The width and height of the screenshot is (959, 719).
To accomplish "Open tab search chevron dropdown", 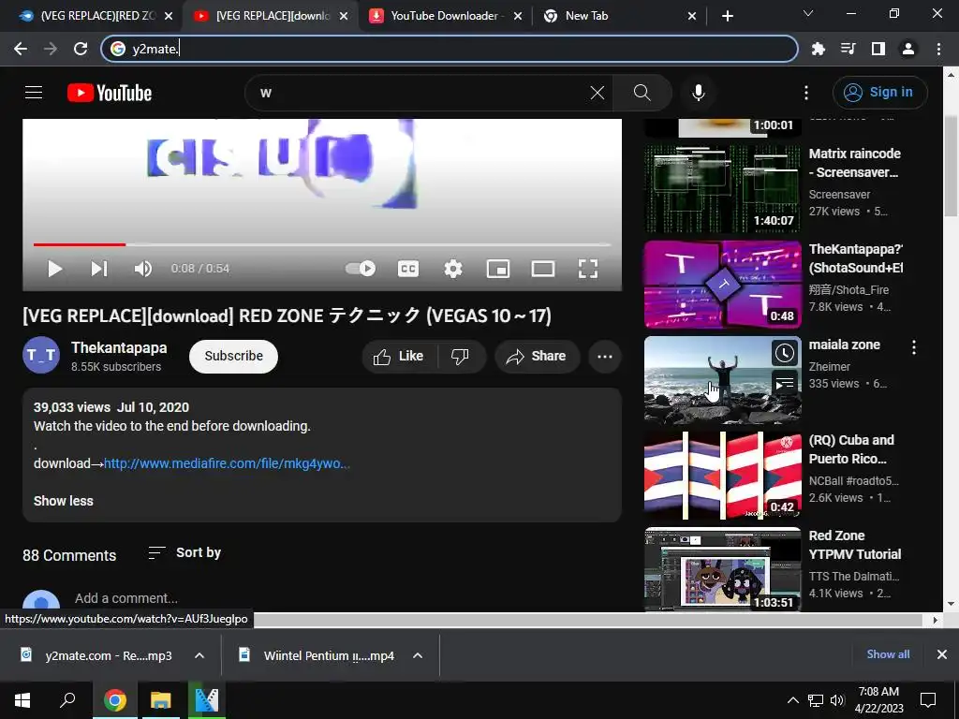I will [x=808, y=13].
